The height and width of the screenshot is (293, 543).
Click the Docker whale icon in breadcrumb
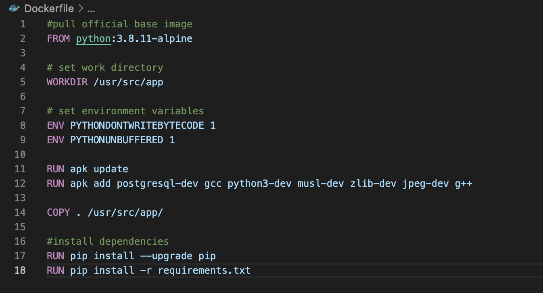pyautogui.click(x=14, y=8)
